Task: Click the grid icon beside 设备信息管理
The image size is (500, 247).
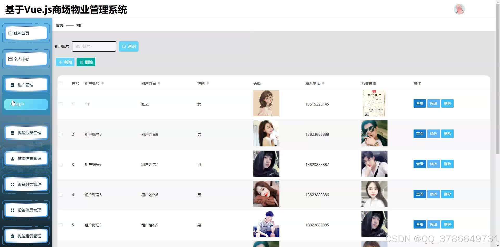Action: point(12,210)
